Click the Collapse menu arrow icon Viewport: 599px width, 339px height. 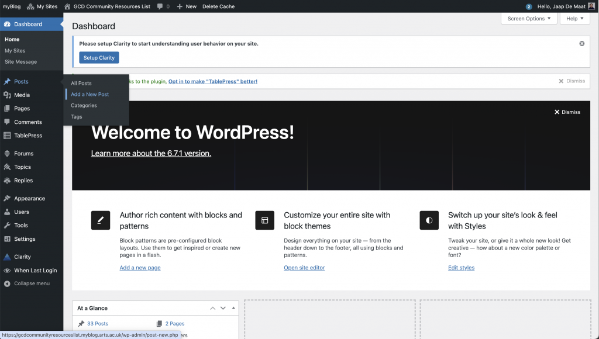point(7,283)
